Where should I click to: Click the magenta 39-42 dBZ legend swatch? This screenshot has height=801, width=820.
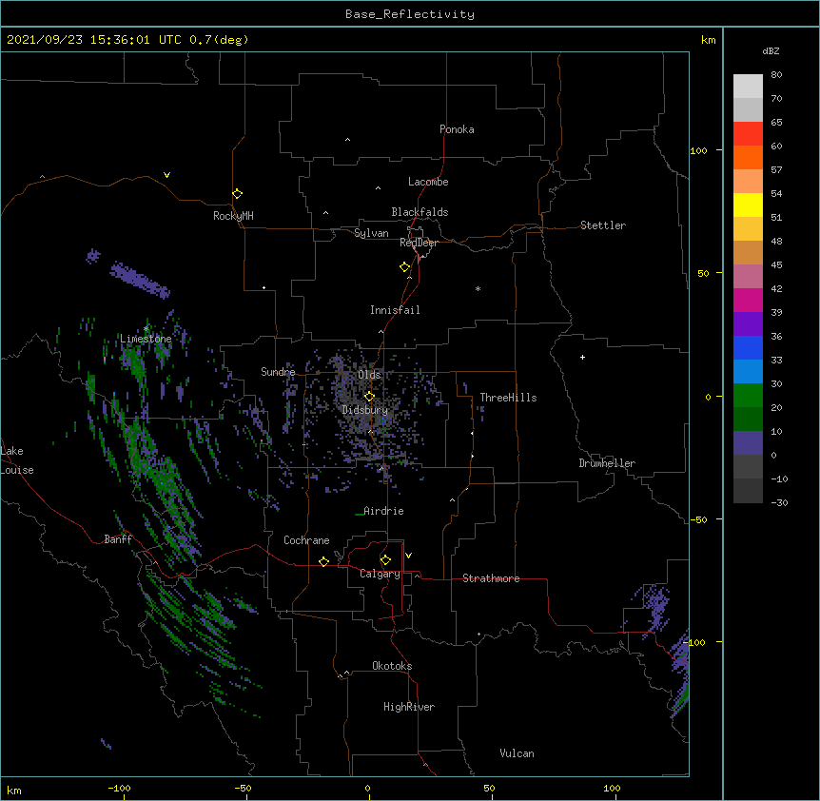[748, 300]
